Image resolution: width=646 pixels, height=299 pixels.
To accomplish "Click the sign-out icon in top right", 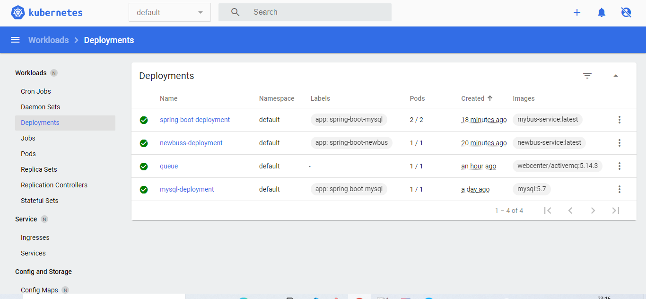I will [626, 12].
